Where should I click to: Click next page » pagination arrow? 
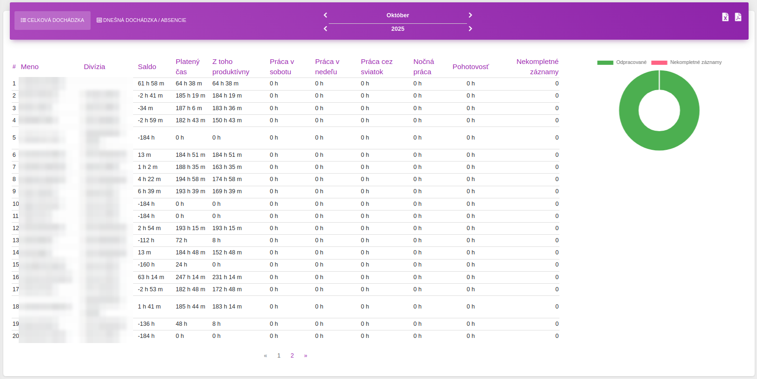pyautogui.click(x=305, y=356)
